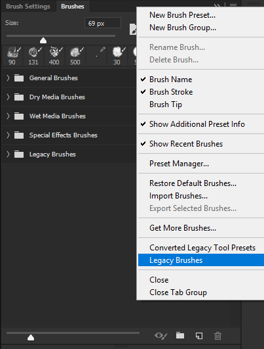Viewport: 264px width, 349px height.
Task: Click the brush size input field
Action: 103,23
